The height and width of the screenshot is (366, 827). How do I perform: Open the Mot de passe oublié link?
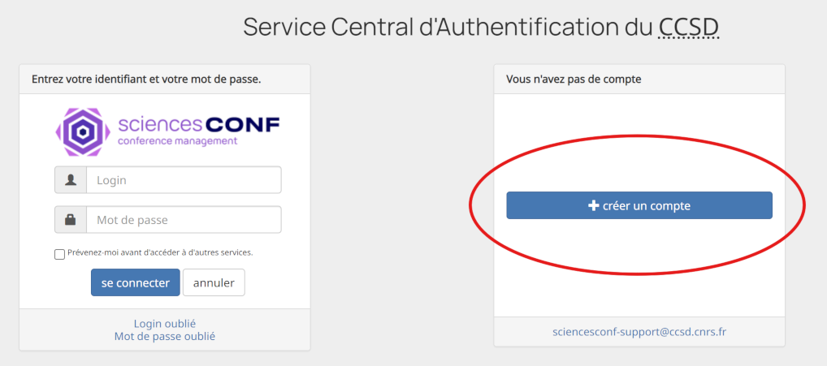pyautogui.click(x=165, y=336)
